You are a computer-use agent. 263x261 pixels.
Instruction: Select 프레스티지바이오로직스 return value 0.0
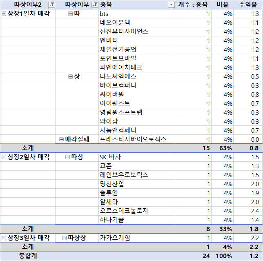tap(248, 139)
